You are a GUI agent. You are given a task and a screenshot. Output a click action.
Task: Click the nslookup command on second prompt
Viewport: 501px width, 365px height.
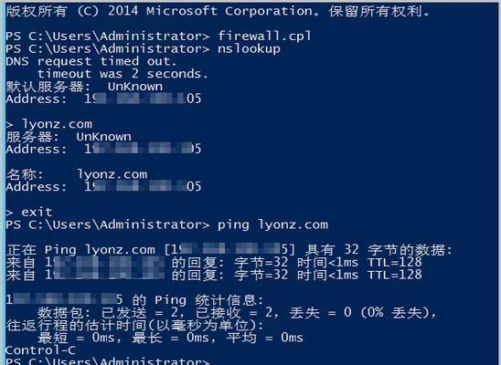[x=249, y=49]
